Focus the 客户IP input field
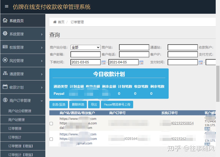The image size is (220, 157). pyautogui.click(x=182, y=54)
